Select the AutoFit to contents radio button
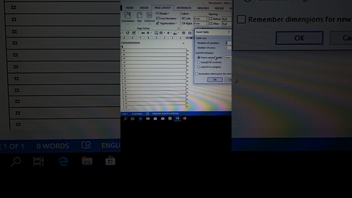 pyautogui.click(x=199, y=62)
